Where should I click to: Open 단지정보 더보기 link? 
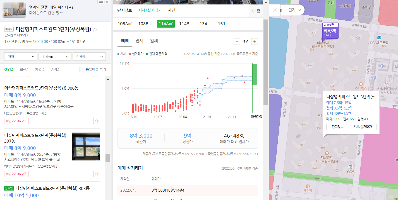[x=16, y=35]
